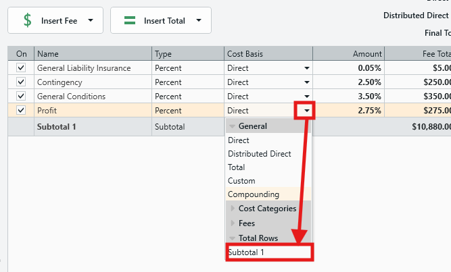
Task: Choose Compounding cost basis option
Action: coord(254,194)
